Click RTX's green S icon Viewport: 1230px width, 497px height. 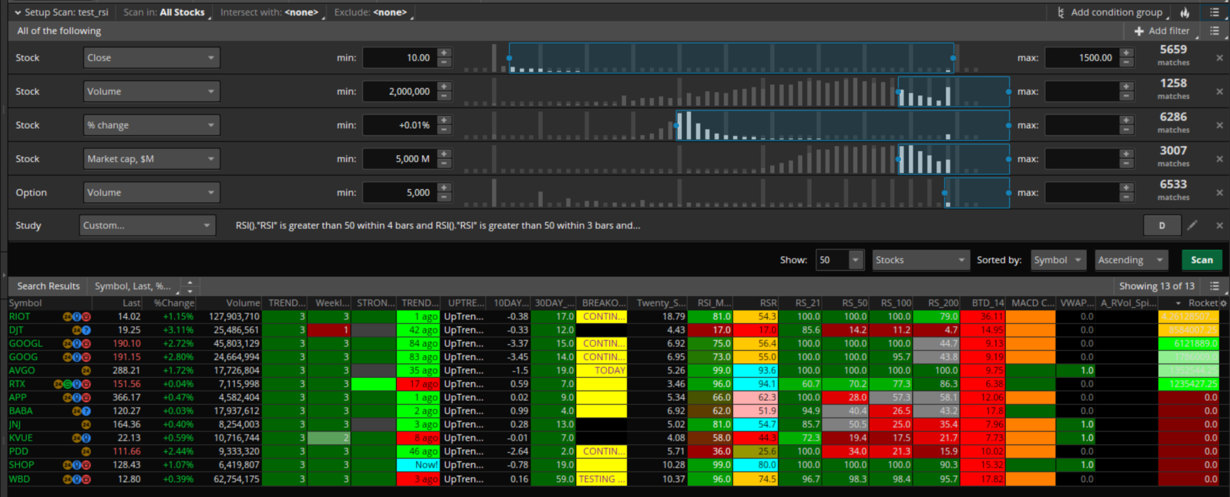point(67,384)
